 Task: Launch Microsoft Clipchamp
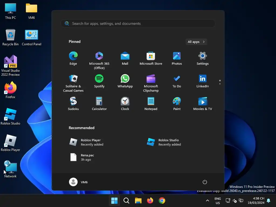(151, 83)
